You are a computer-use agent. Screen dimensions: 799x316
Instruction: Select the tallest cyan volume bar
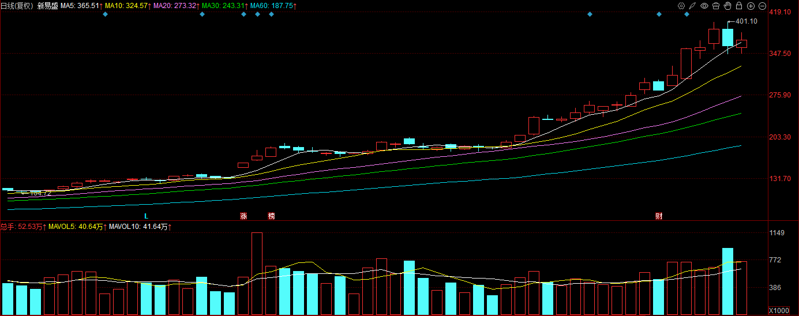tap(728, 281)
